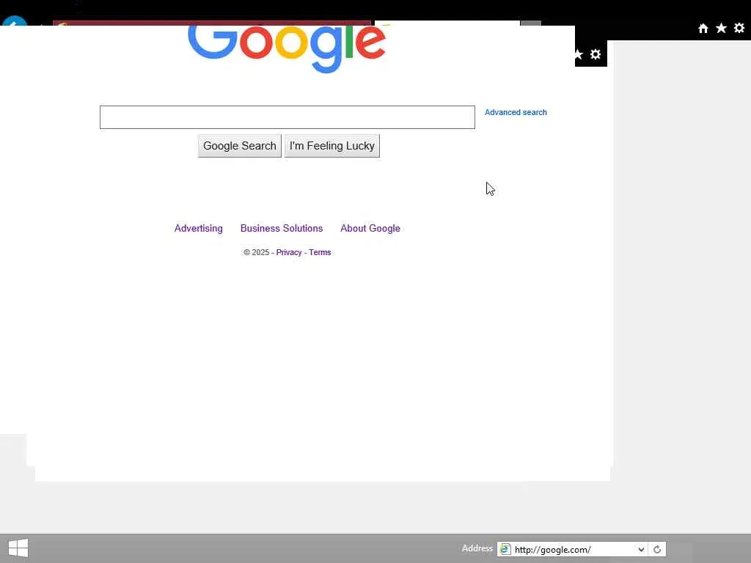Screen dimensions: 751x563
Task: Click the © 2025 copyright text
Action: point(256,252)
